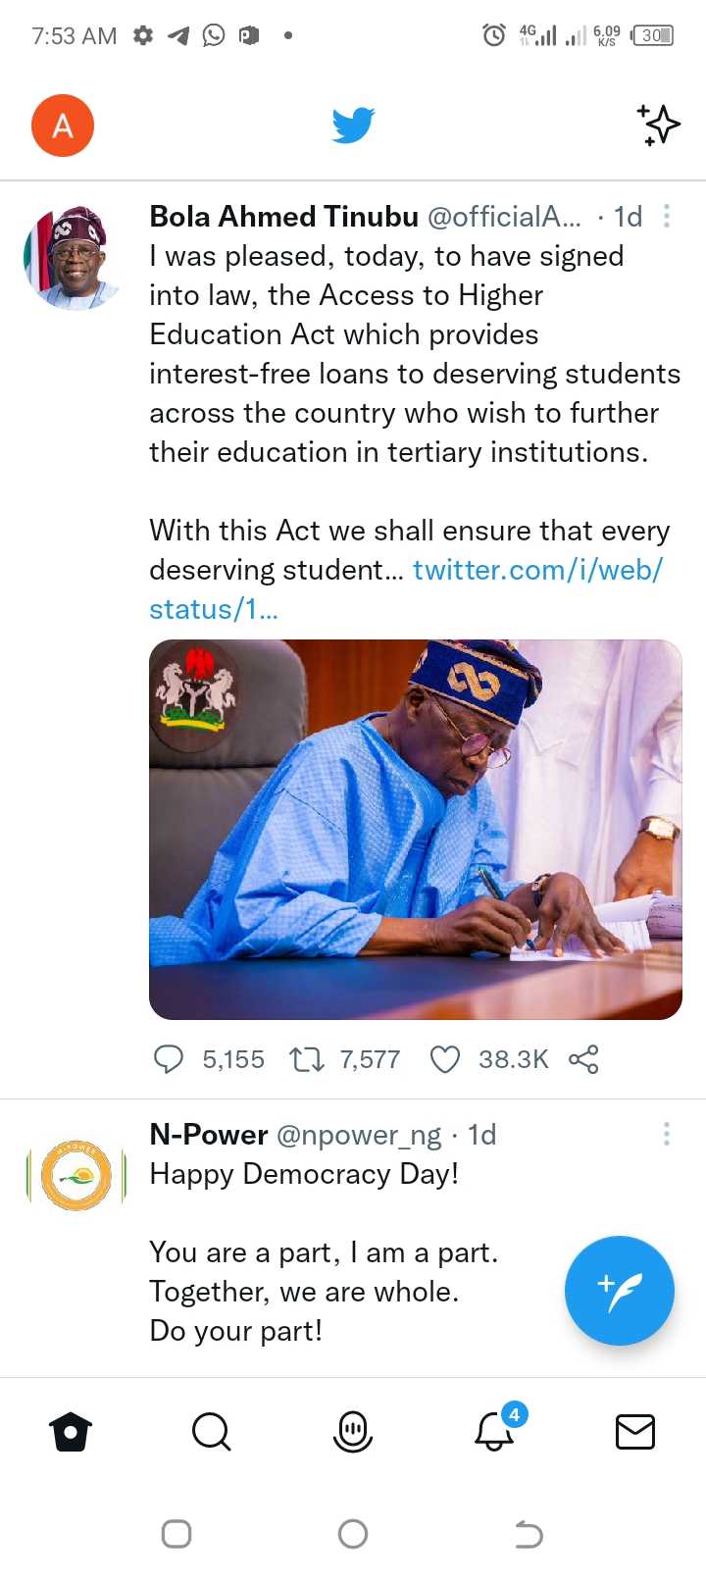Open Bola Ahmed Tinubu's profile picture

72,258
